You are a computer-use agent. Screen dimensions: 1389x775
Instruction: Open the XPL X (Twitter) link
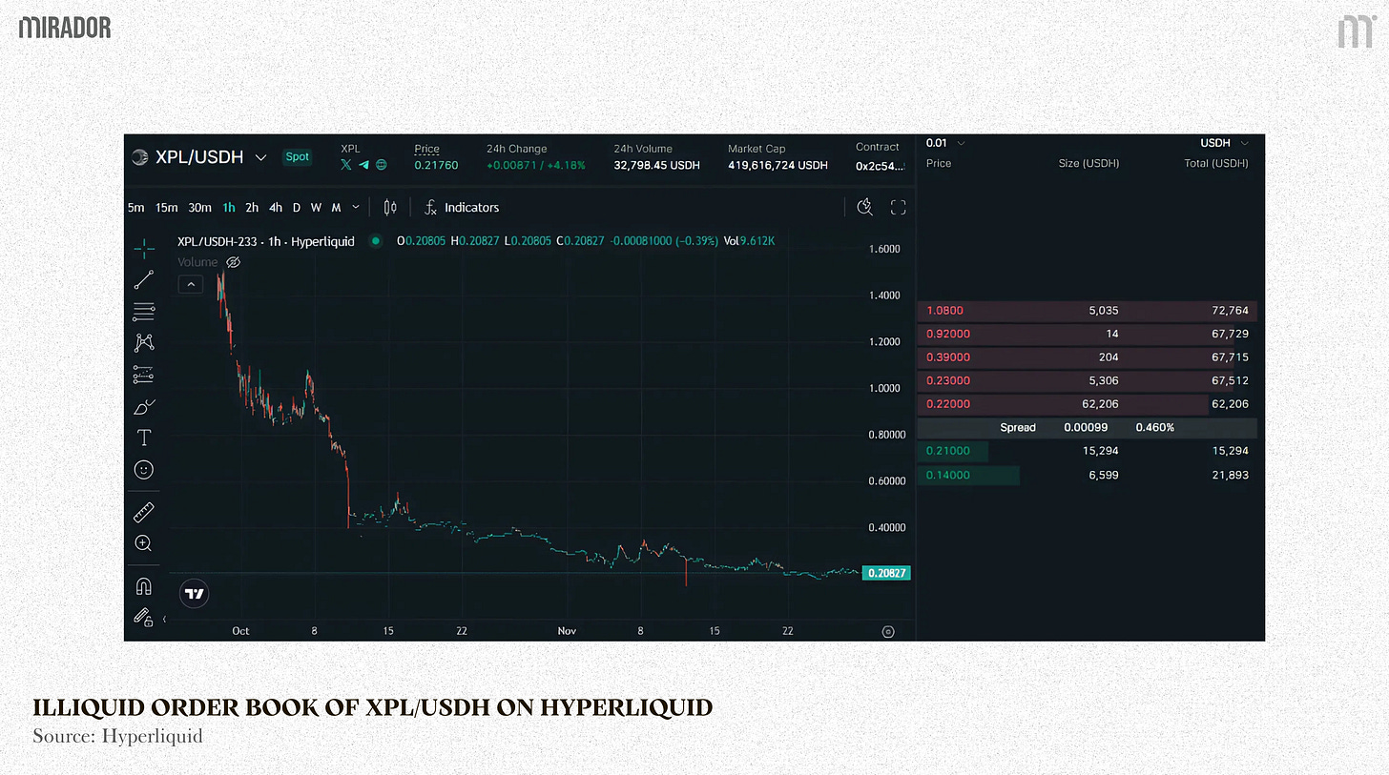pyautogui.click(x=346, y=165)
